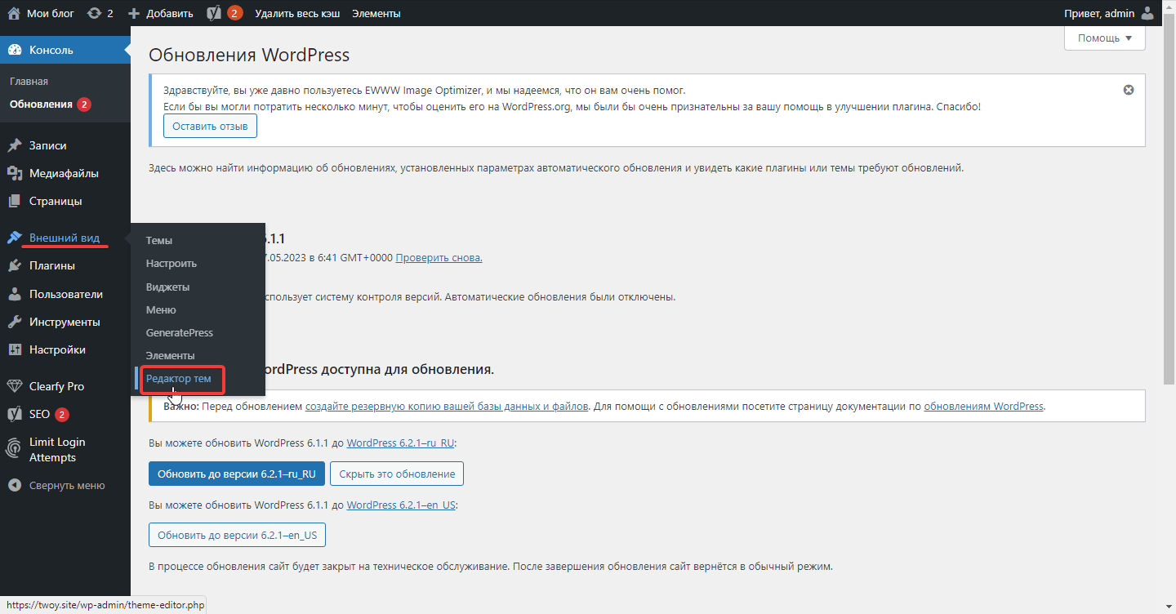Click the plug icon for Плагины

coord(15,265)
